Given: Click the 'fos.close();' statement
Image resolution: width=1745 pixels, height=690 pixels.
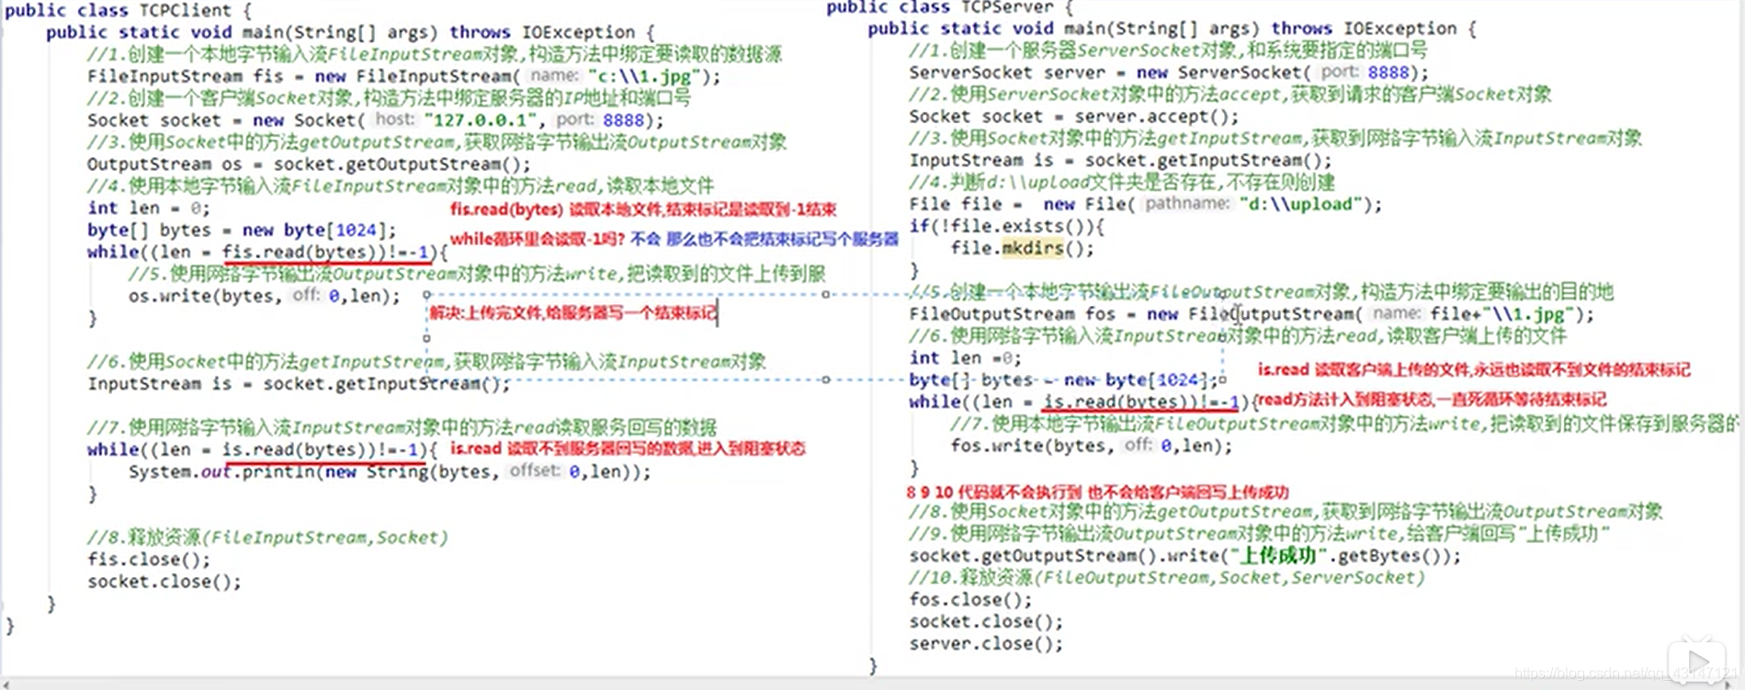Looking at the screenshot, I should tap(970, 600).
